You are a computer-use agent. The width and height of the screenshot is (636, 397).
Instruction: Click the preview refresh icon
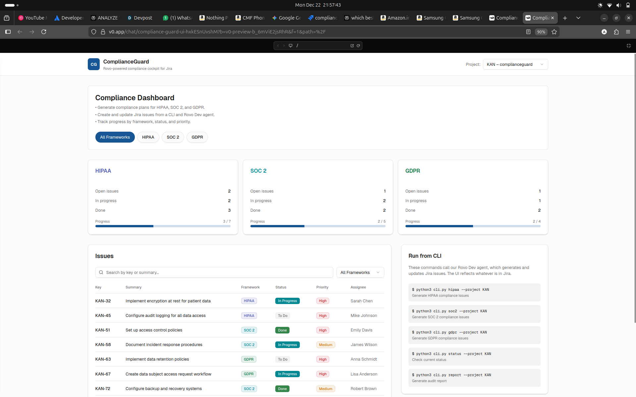358,46
